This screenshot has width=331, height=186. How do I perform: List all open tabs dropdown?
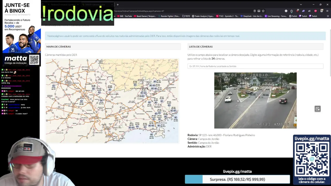pos(301,4)
